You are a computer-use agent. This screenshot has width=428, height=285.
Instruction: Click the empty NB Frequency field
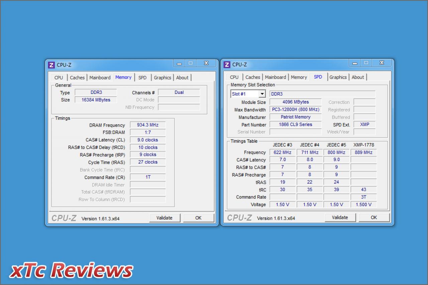click(179, 107)
